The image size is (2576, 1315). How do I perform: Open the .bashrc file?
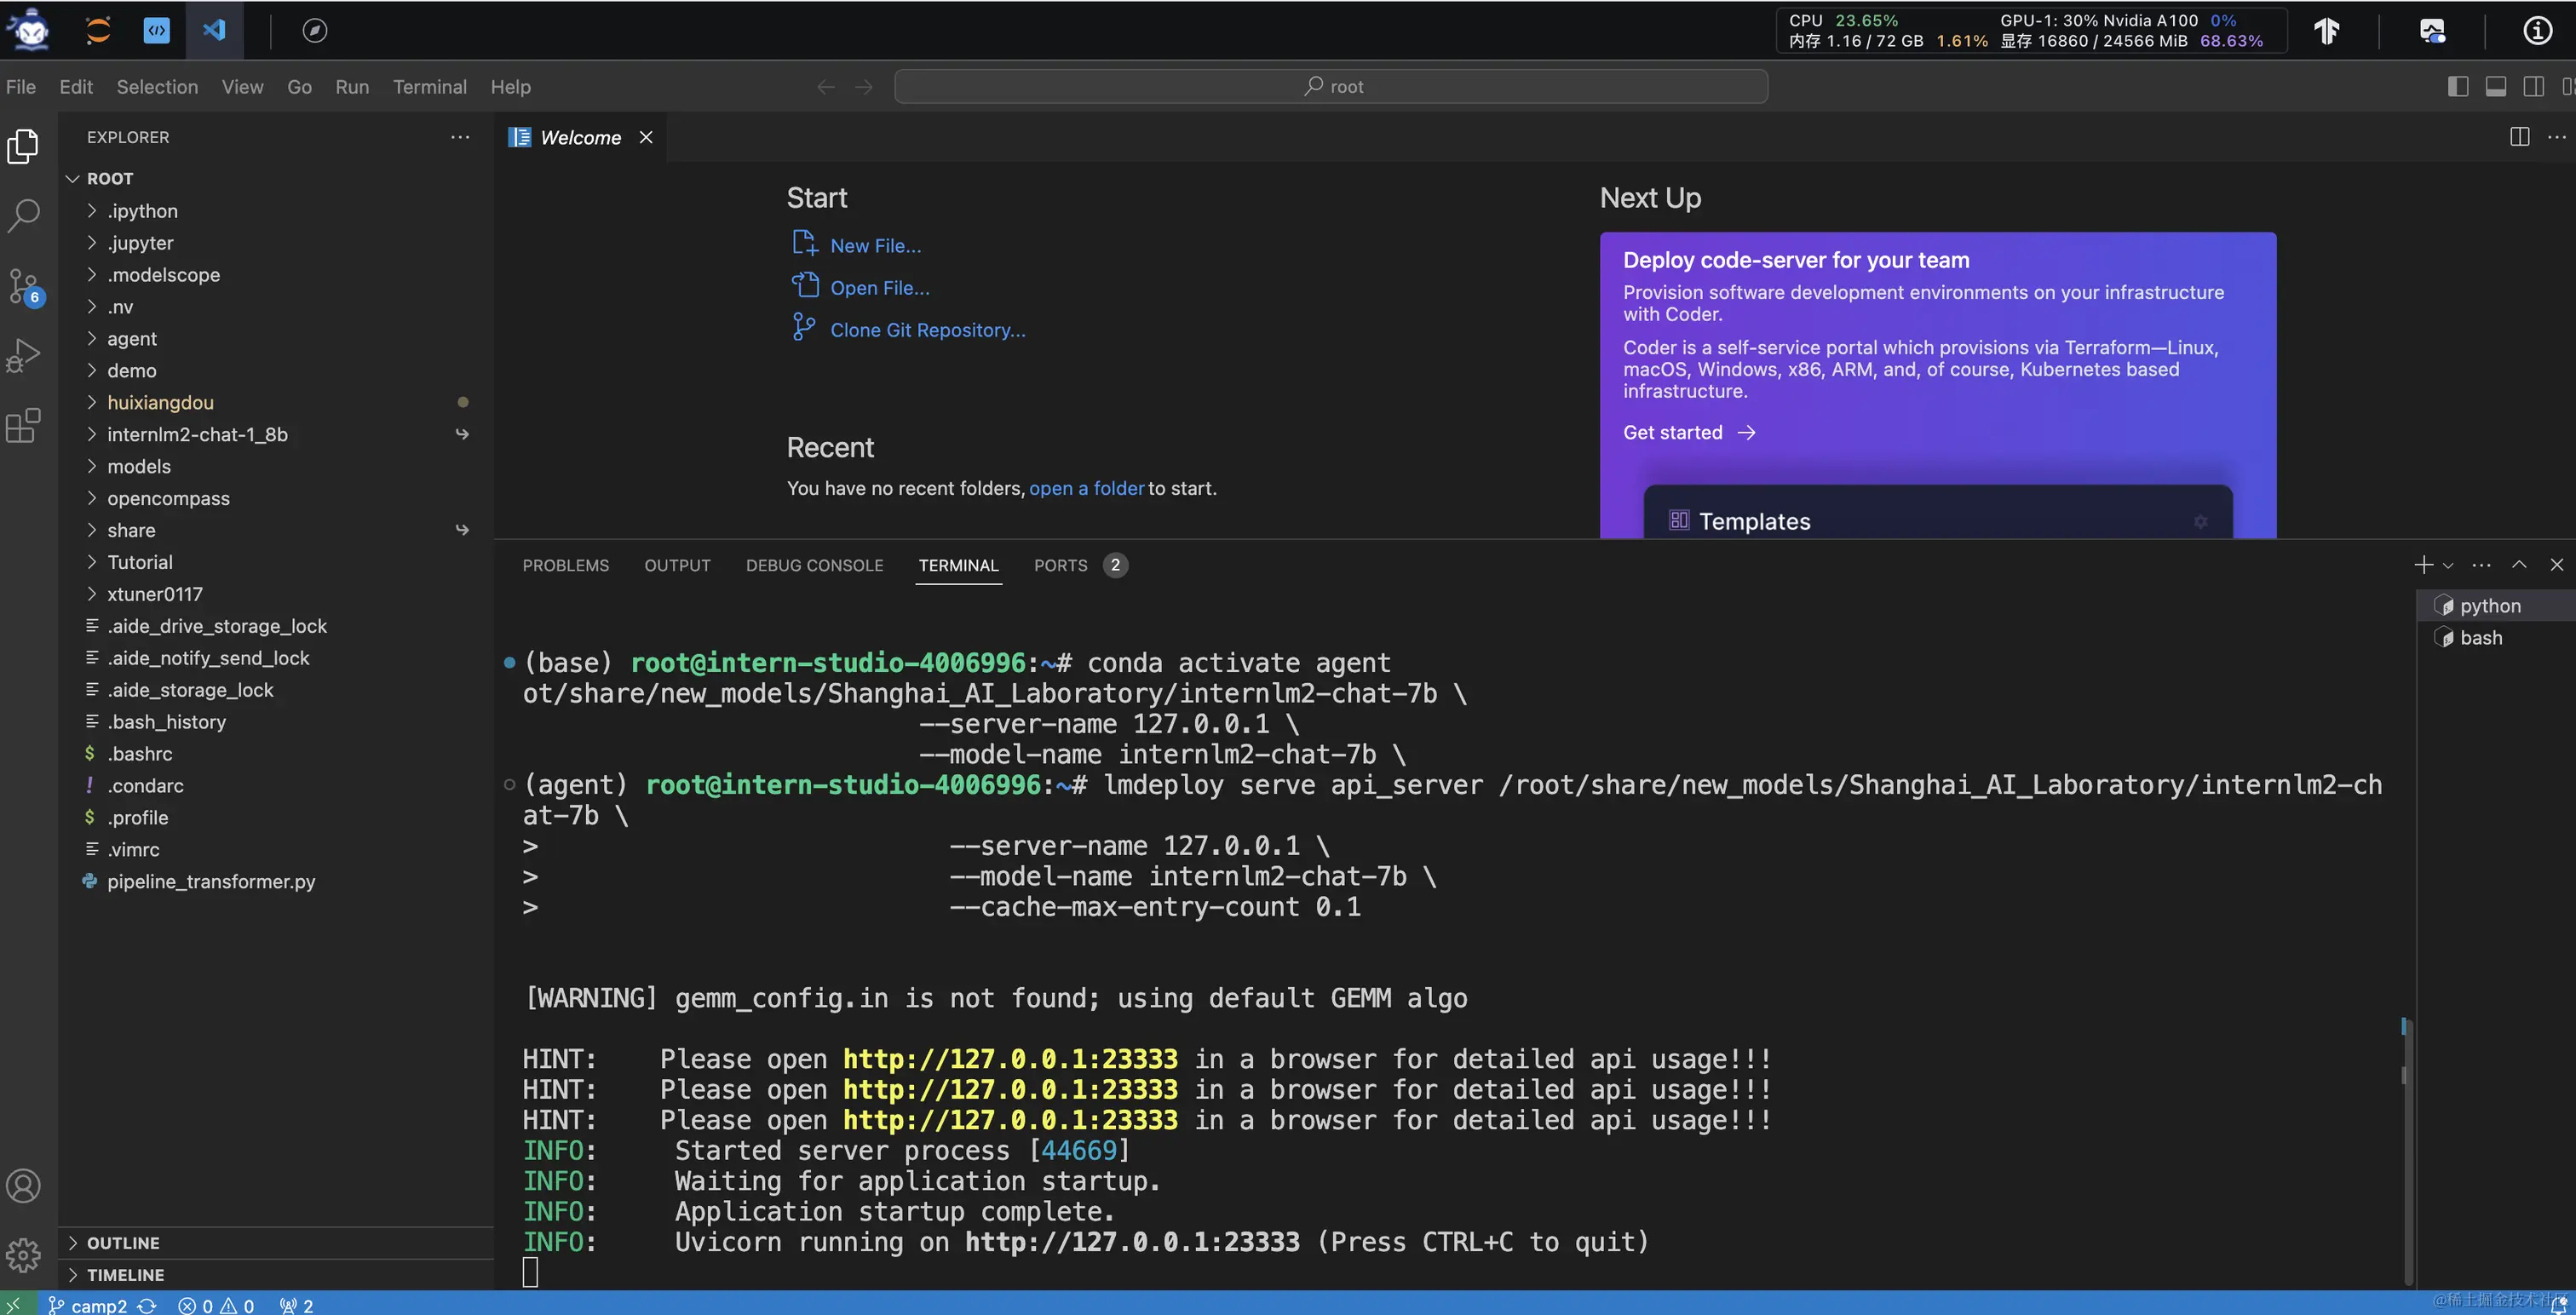(275, 754)
